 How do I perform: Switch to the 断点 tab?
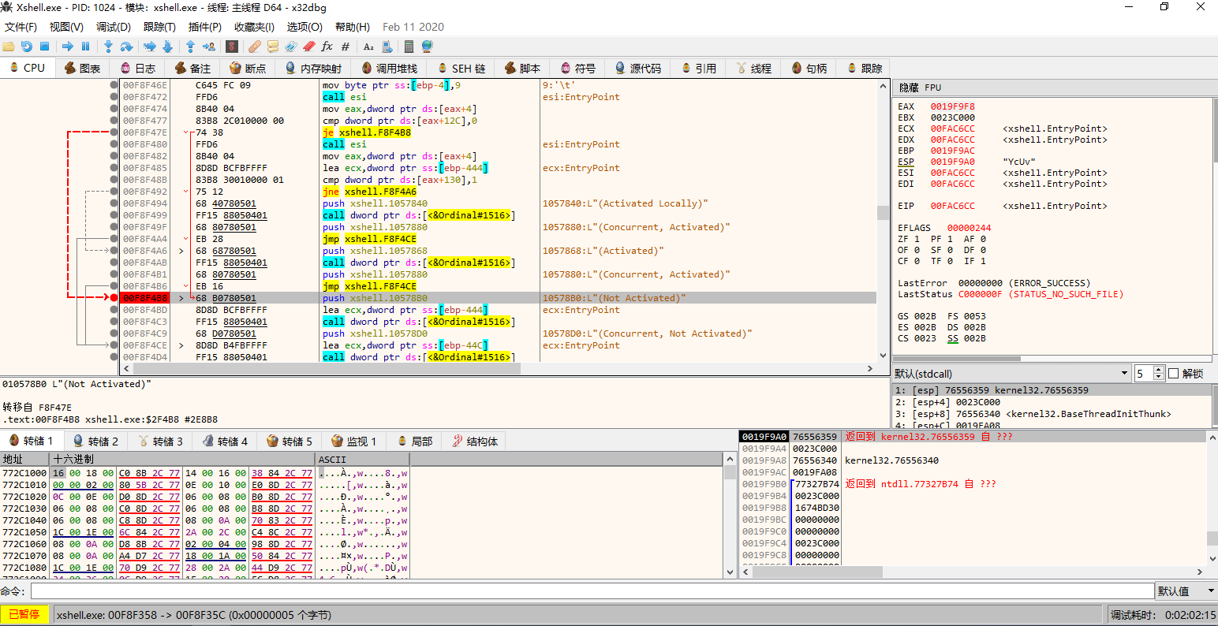tap(248, 69)
